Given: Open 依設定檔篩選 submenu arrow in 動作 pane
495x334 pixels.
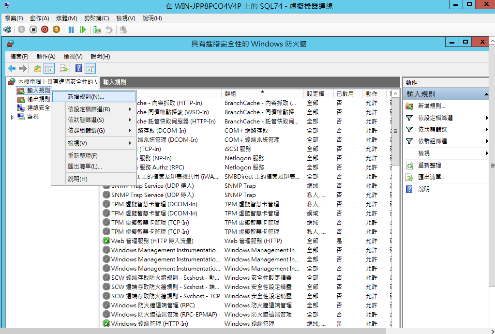Looking at the screenshot, I should (x=486, y=118).
